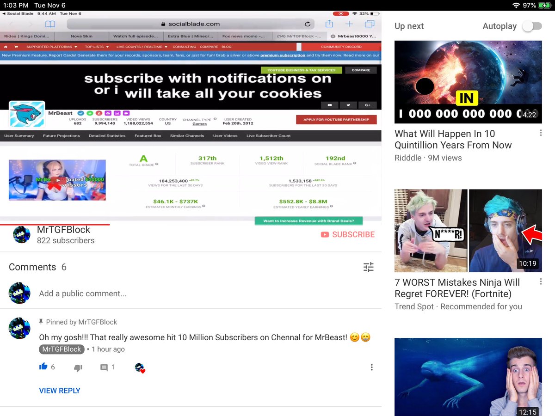Click MrBeast channel avatar on Social Blade
The width and height of the screenshot is (555, 416).
(27, 114)
